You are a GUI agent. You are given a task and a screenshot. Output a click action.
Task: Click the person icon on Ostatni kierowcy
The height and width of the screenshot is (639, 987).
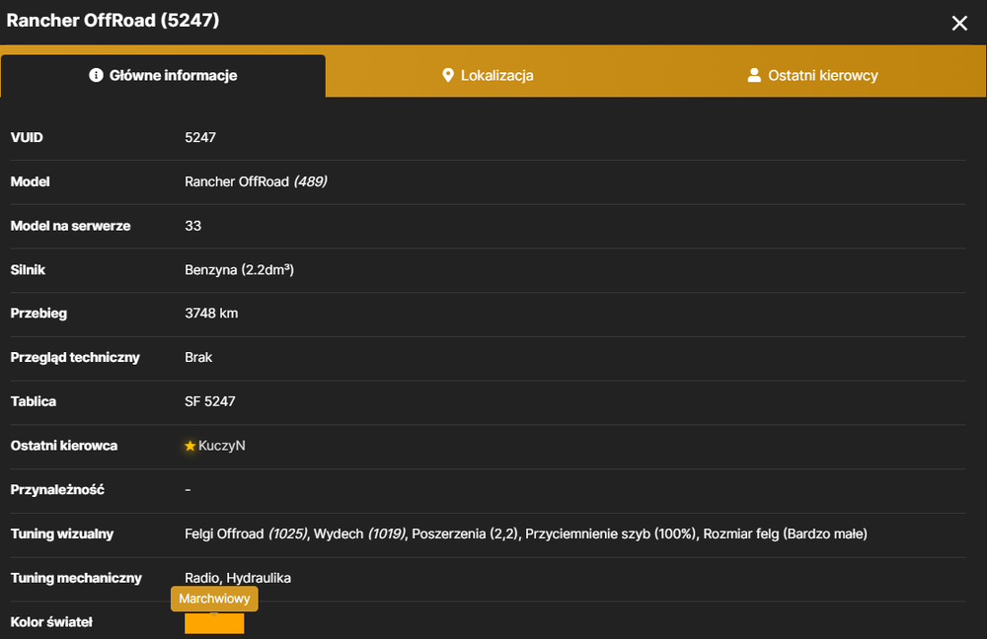tap(753, 76)
